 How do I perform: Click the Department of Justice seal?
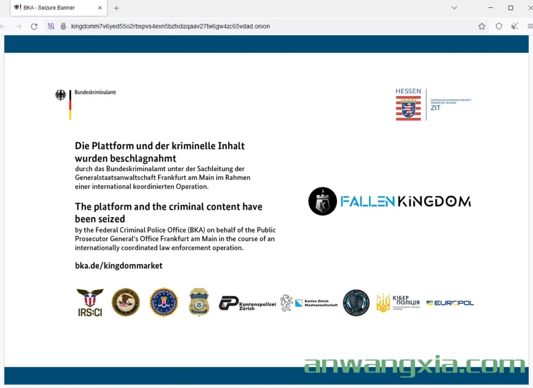[x=126, y=302]
